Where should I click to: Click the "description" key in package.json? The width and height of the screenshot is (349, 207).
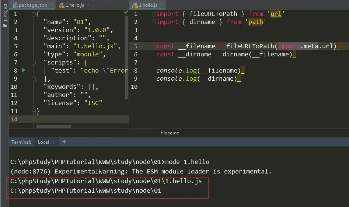pos(67,38)
